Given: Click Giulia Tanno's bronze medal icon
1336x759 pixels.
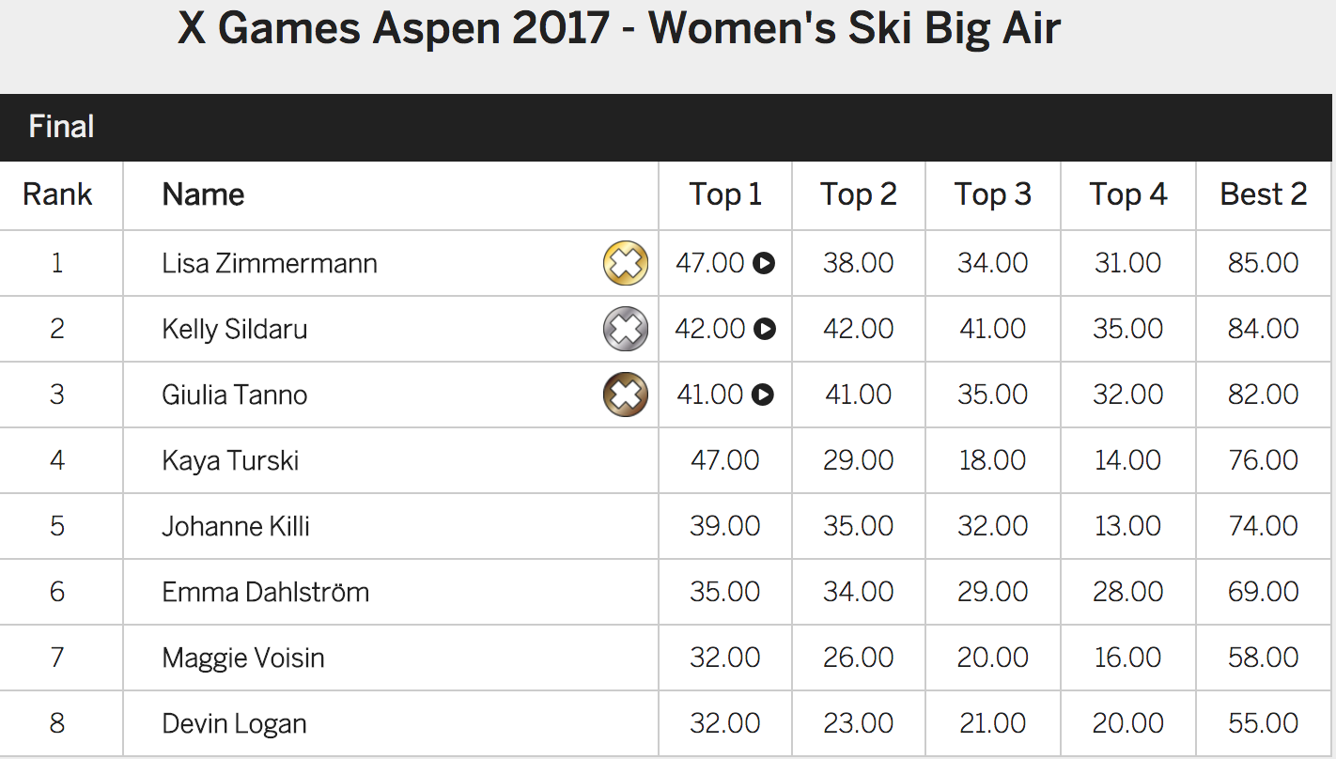Looking at the screenshot, I should click(x=626, y=395).
